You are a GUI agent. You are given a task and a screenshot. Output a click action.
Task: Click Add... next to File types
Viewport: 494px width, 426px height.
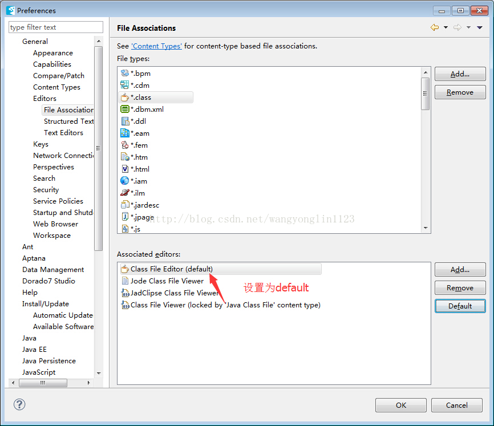(x=460, y=74)
